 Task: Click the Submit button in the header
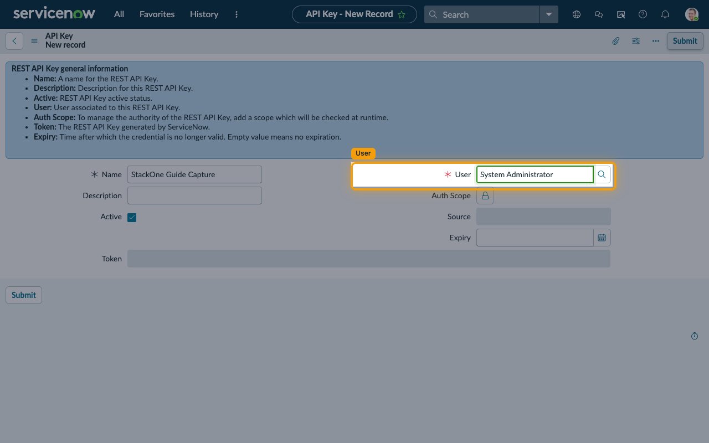pos(685,41)
